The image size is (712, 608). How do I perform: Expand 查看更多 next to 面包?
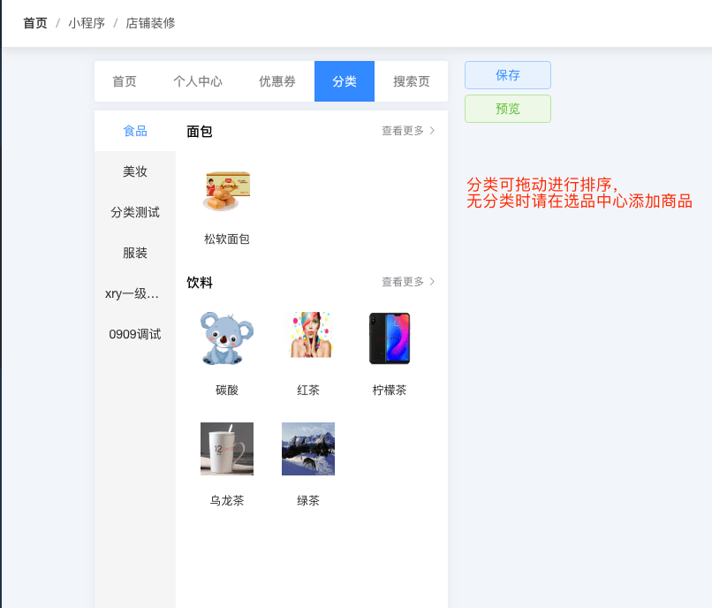tap(408, 131)
